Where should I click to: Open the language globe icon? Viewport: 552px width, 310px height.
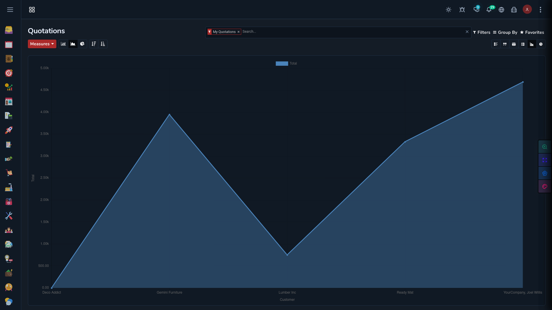pos(501,10)
